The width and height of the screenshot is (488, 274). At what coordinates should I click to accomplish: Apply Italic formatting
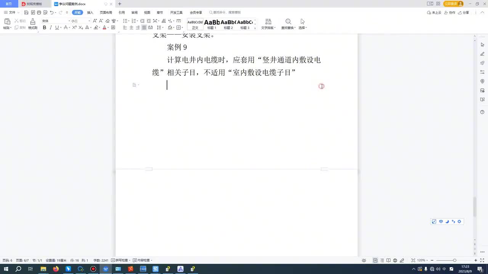click(x=50, y=28)
